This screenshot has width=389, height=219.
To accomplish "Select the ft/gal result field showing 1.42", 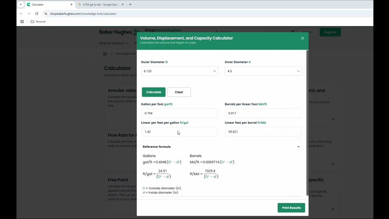I will tap(180, 132).
